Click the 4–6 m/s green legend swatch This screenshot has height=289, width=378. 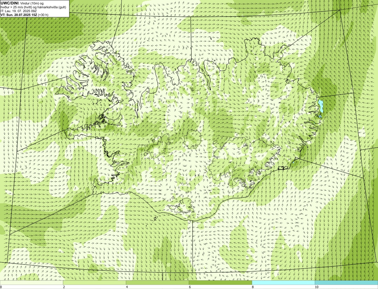pyautogui.click(x=157, y=283)
